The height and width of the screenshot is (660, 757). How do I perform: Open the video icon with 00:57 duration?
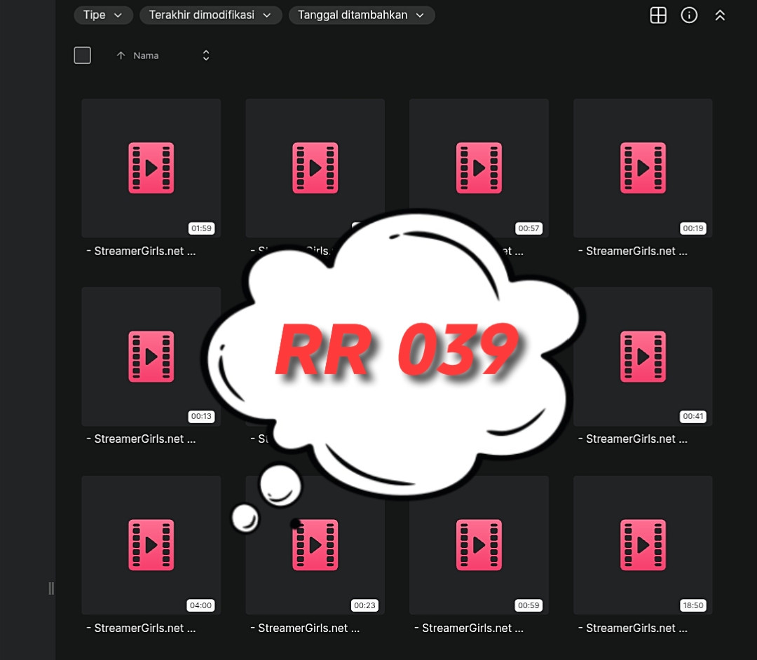pyautogui.click(x=479, y=168)
